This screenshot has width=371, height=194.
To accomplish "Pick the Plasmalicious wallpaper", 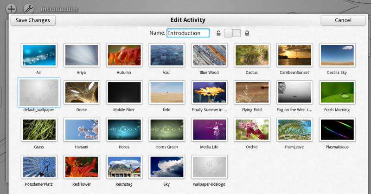I will (338, 130).
